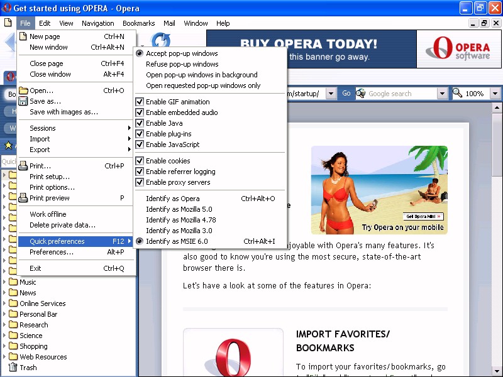
Task: Choose Delete private data from File menu
Action: coord(75,225)
